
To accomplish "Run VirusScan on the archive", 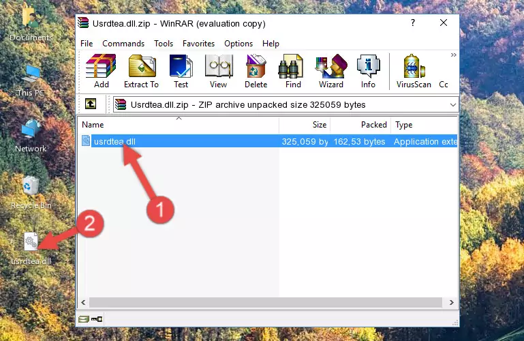I will pyautogui.click(x=414, y=71).
